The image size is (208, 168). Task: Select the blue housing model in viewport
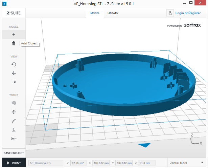coord(123,85)
